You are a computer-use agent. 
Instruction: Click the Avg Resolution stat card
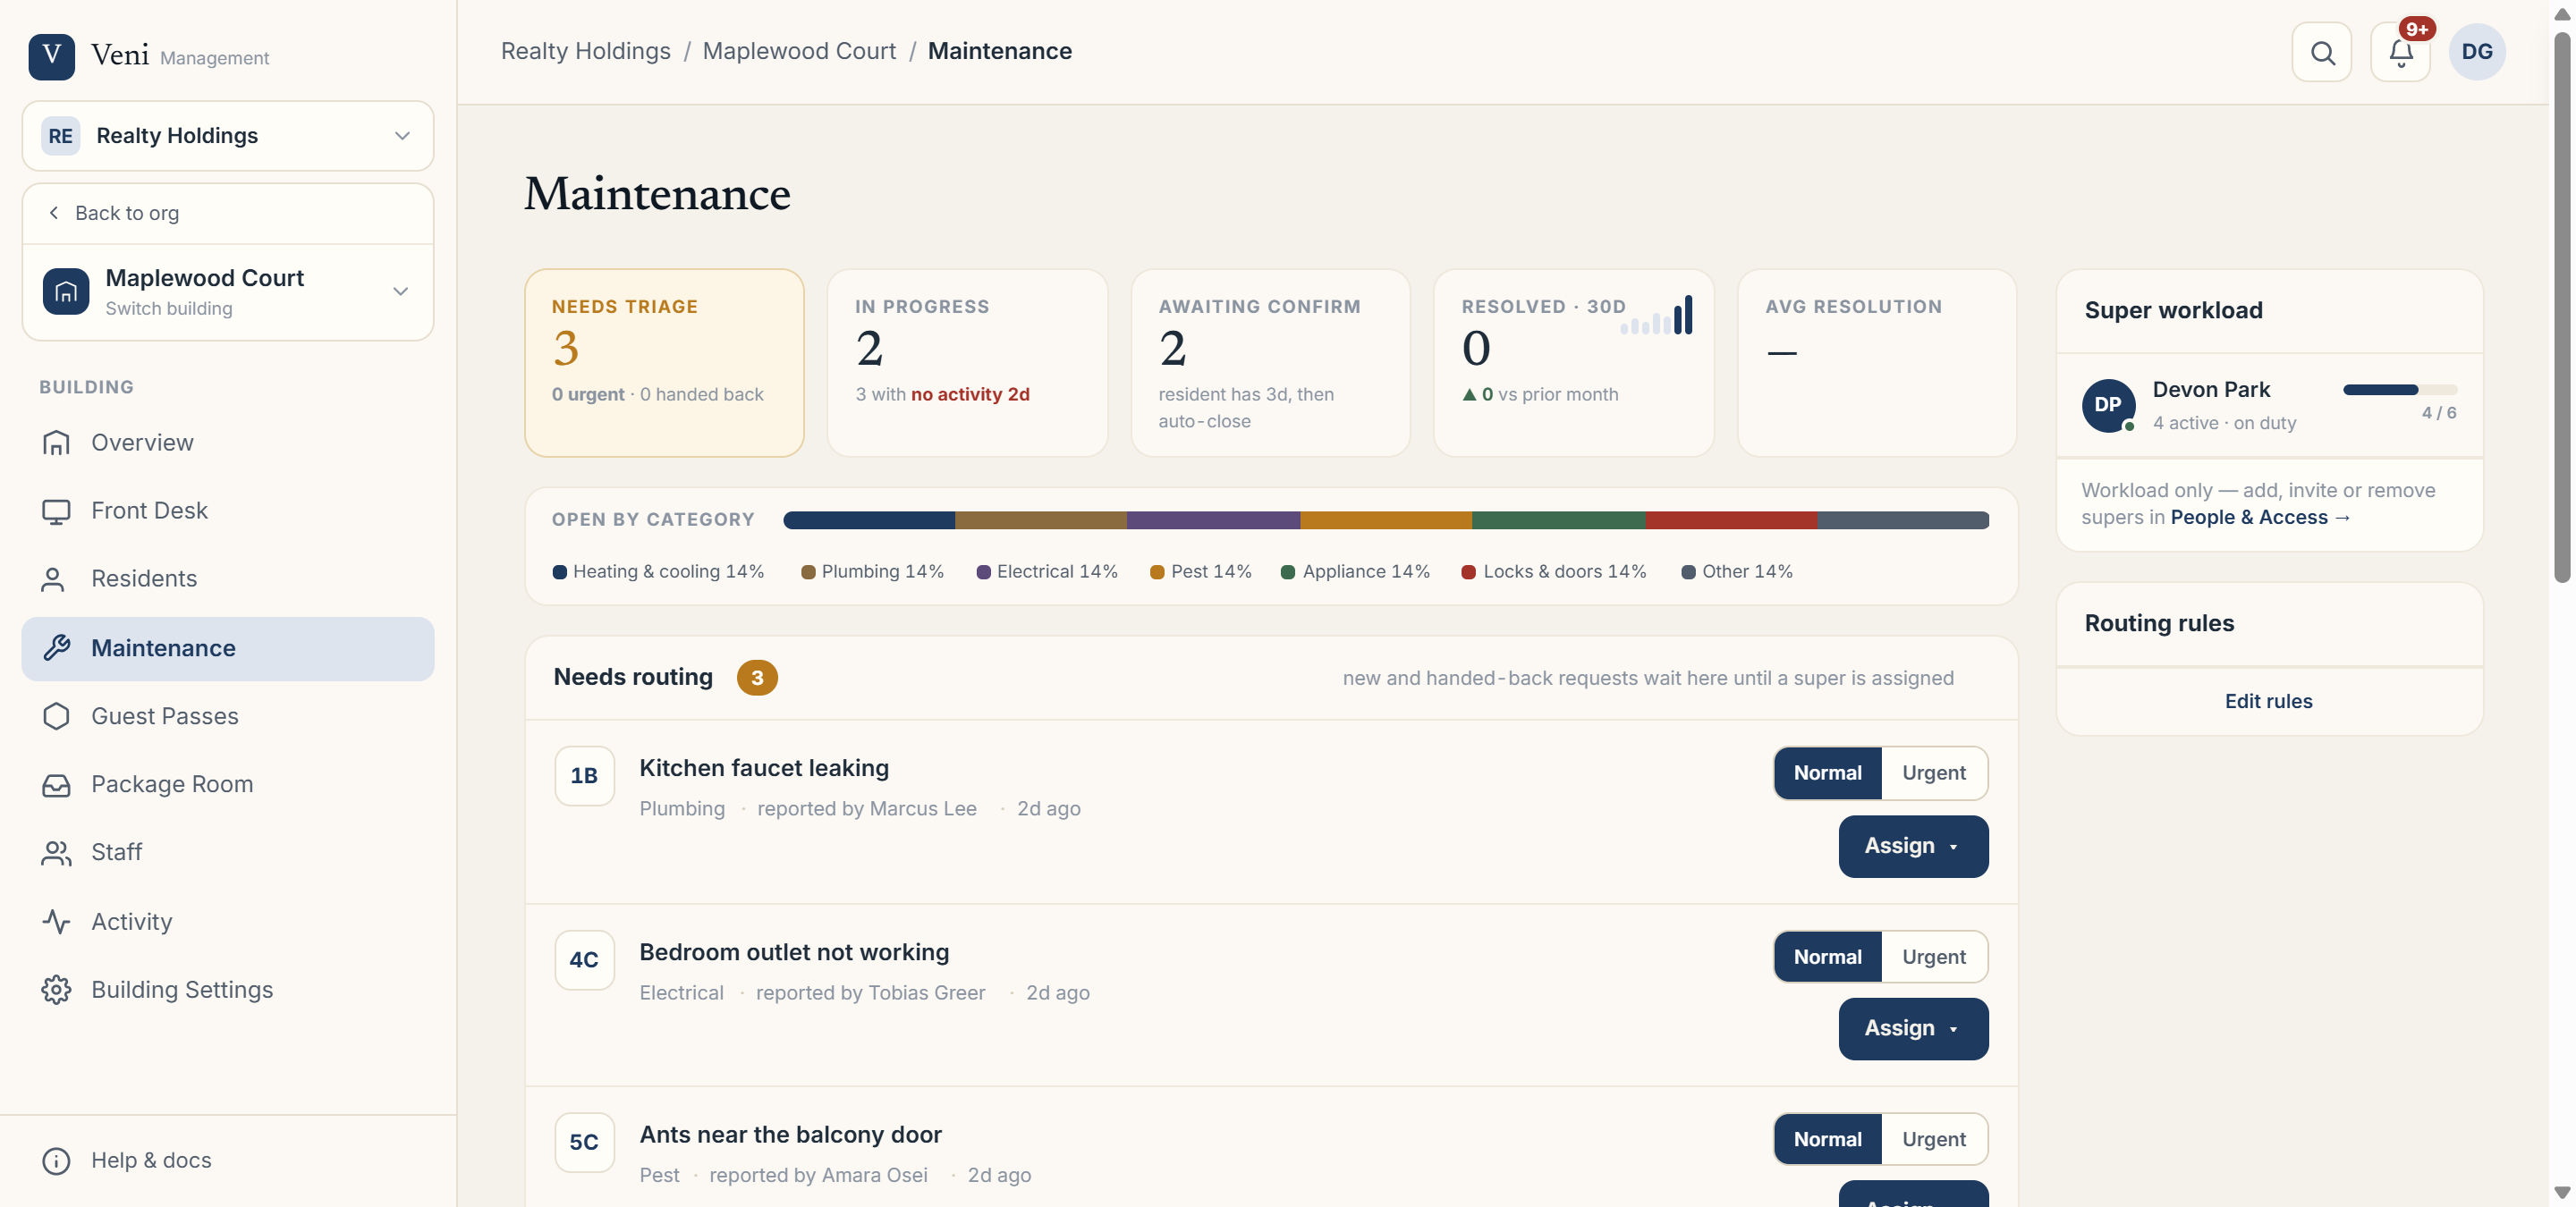point(1876,363)
